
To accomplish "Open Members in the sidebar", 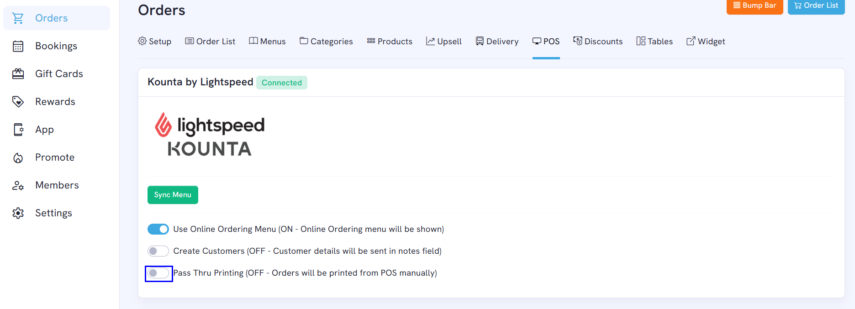I will pyautogui.click(x=57, y=185).
